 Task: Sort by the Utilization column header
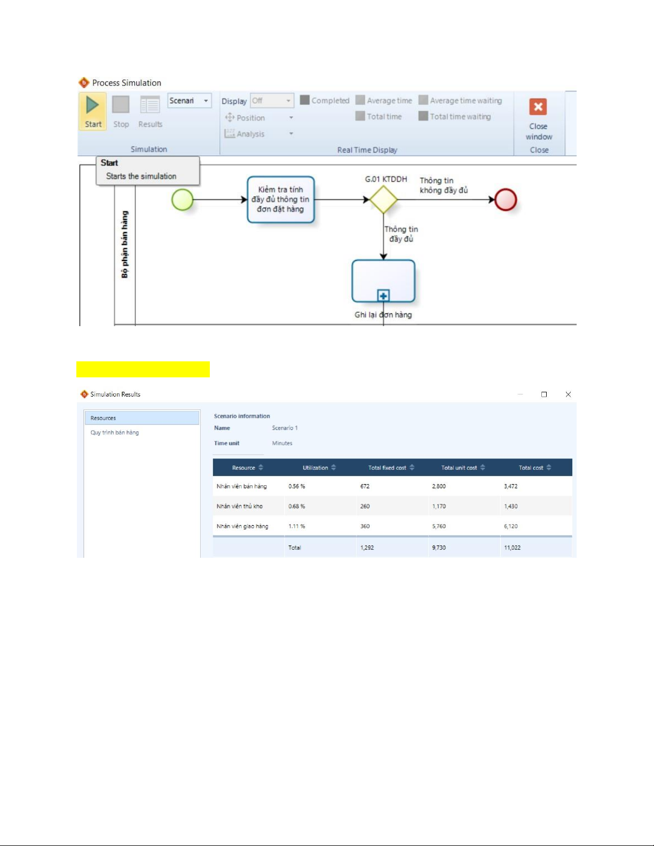point(319,468)
